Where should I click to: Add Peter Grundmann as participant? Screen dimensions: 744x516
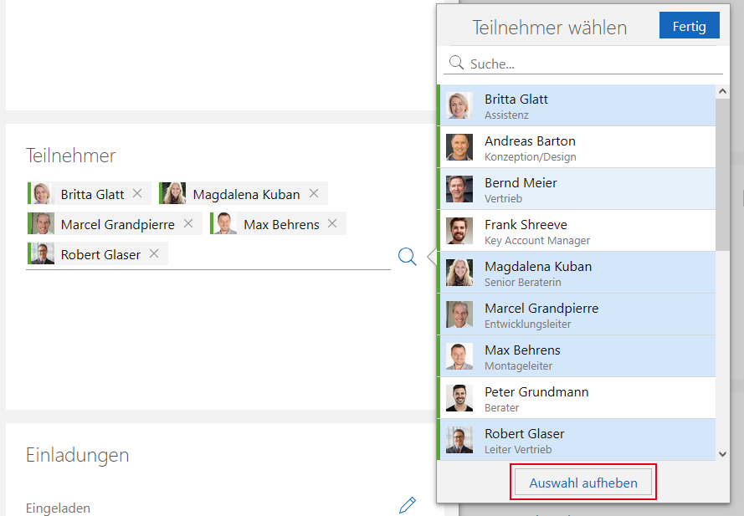pos(577,398)
